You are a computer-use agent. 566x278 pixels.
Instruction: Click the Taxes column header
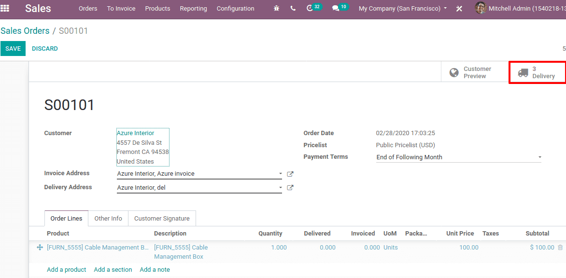[491, 234]
